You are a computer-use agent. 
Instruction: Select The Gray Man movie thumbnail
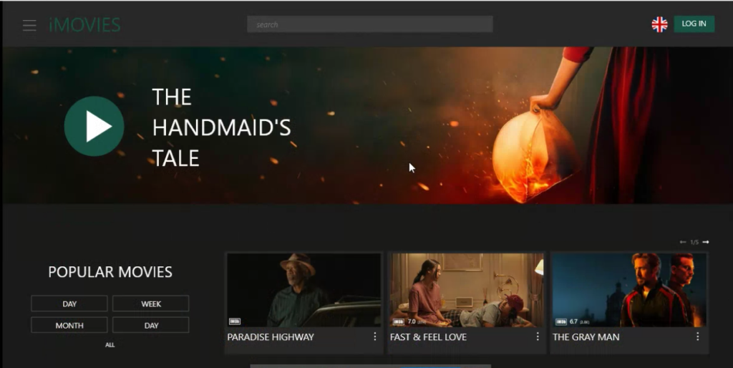(628, 289)
